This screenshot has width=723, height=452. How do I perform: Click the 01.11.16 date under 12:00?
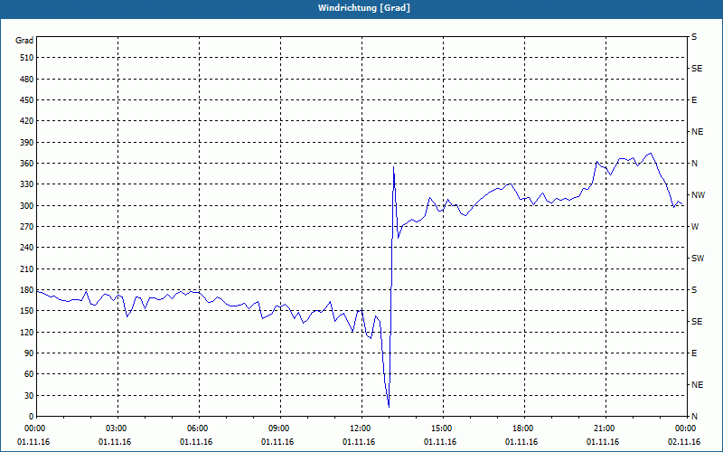359,442
